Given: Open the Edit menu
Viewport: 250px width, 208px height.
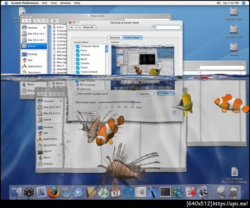Looking at the screenshot, I should pyautogui.click(x=45, y=3).
